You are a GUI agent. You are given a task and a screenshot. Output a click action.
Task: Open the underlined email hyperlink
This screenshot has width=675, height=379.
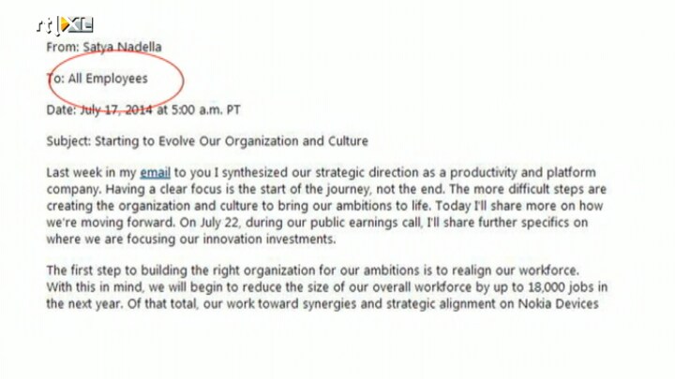[156, 173]
